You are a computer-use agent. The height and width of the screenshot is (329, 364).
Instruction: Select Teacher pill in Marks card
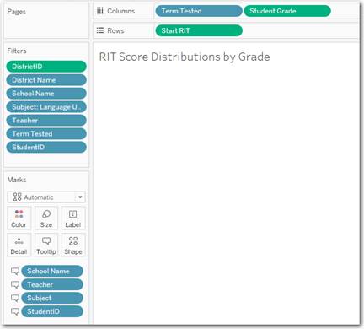[x=52, y=284]
